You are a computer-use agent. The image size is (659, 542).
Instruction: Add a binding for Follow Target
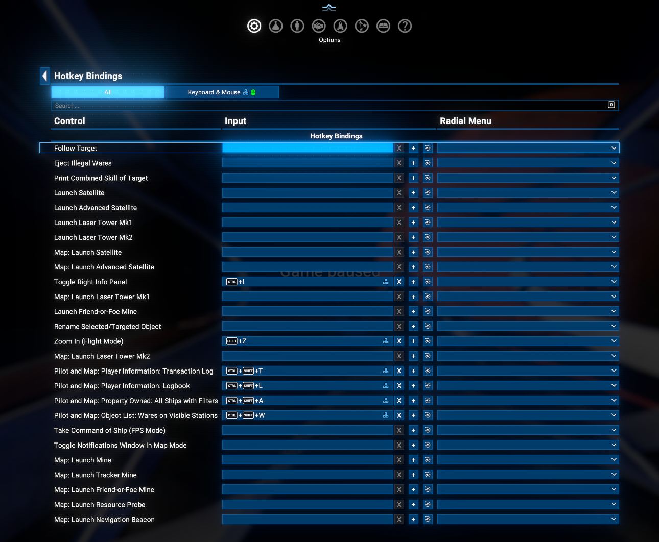click(413, 148)
